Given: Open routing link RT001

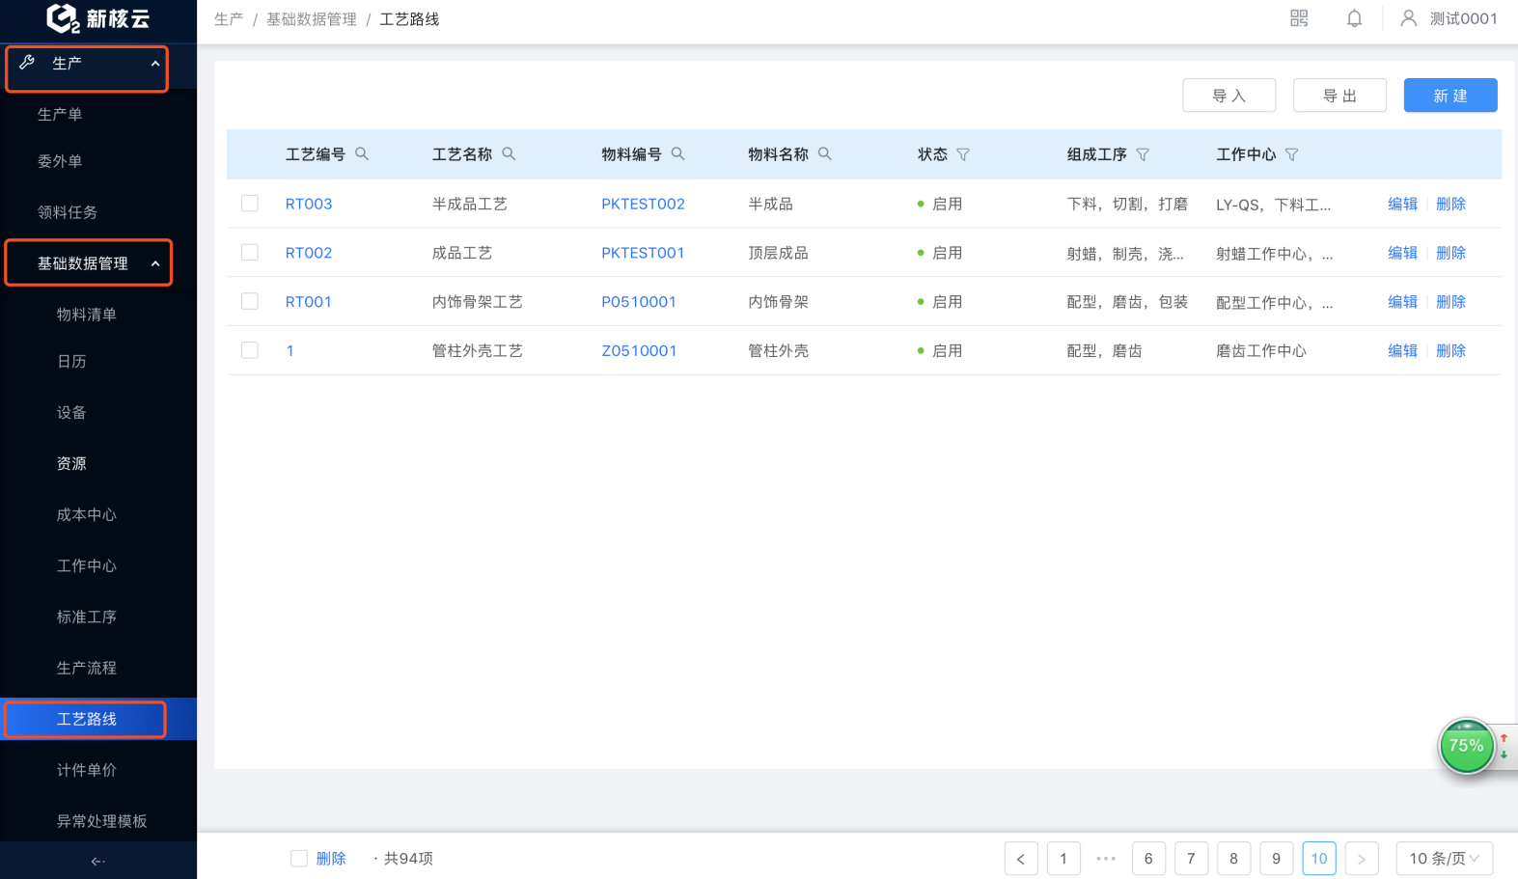Looking at the screenshot, I should tap(309, 302).
